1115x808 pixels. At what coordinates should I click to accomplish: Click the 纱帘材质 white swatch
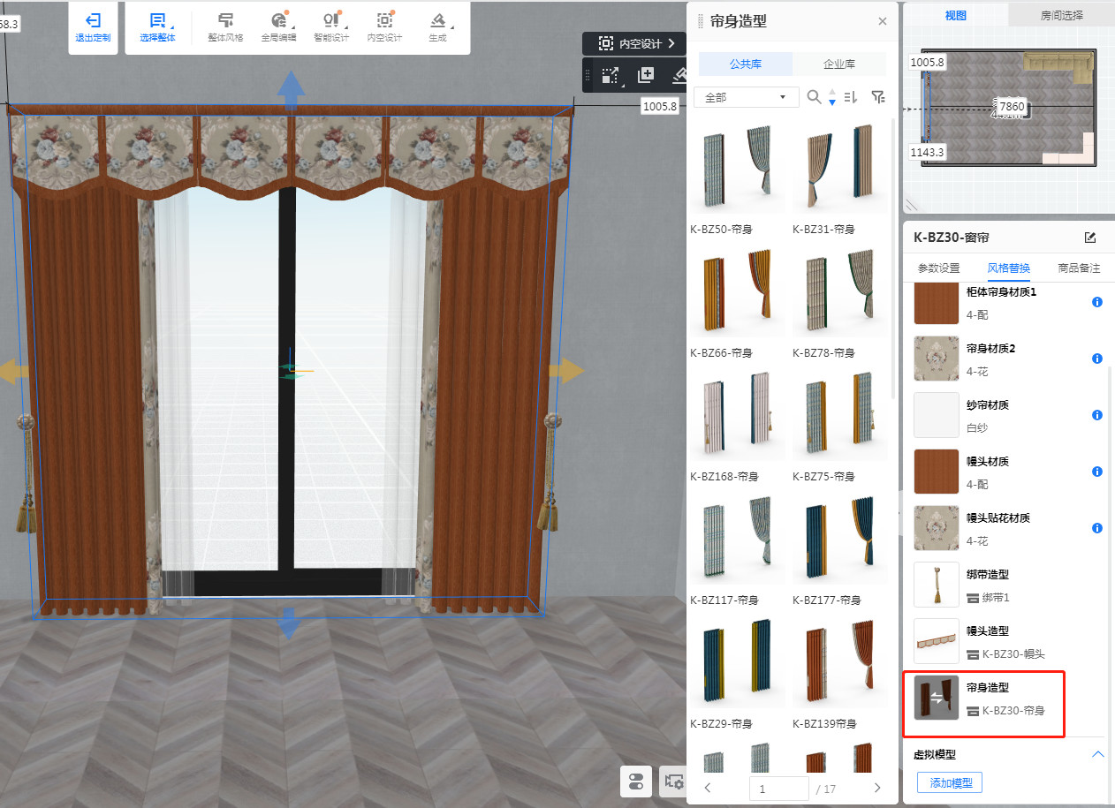(937, 415)
